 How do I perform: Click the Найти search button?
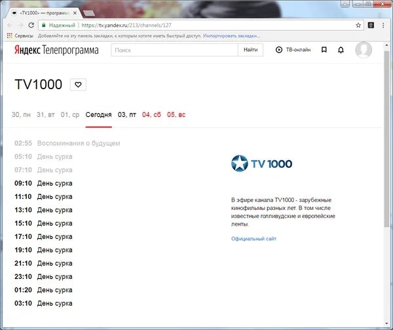click(x=250, y=50)
